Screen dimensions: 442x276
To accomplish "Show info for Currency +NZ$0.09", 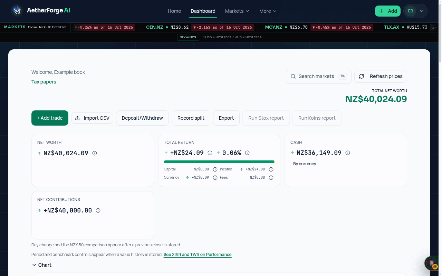I will [x=215, y=178].
